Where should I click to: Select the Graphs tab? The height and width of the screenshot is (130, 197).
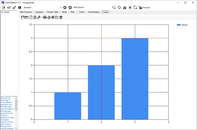[x=106, y=12]
